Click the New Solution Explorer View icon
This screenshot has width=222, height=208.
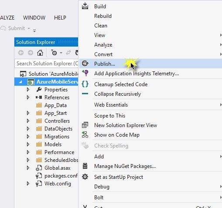coord(85,125)
